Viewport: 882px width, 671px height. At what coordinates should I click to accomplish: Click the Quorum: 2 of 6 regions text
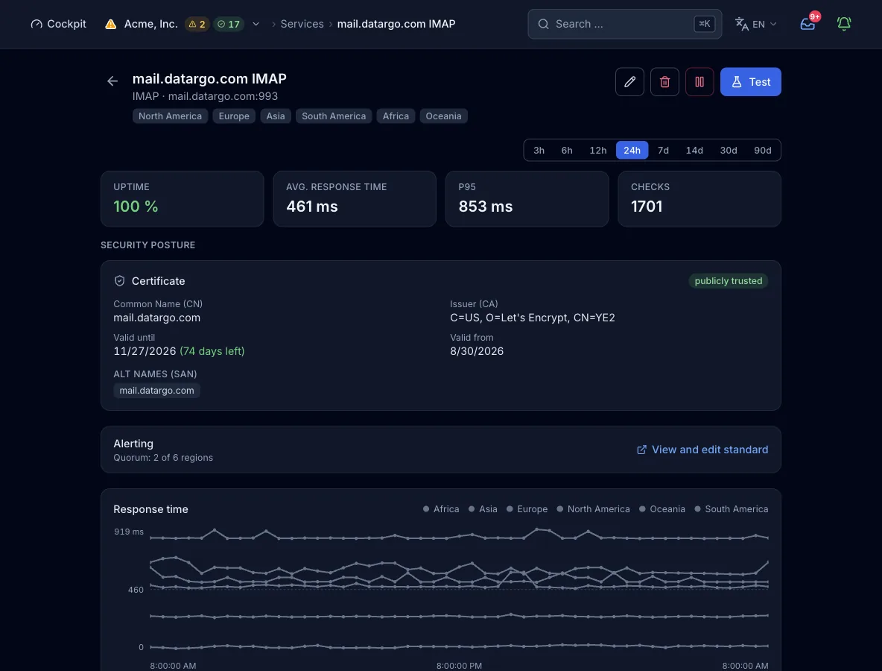tap(163, 458)
